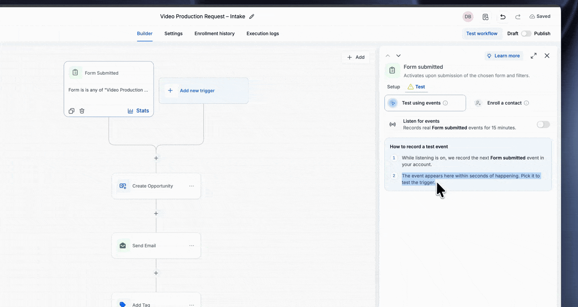Screen dimensions: 578x307
Task: Click the Form submitted icon in side panel
Action: pyautogui.click(x=392, y=70)
